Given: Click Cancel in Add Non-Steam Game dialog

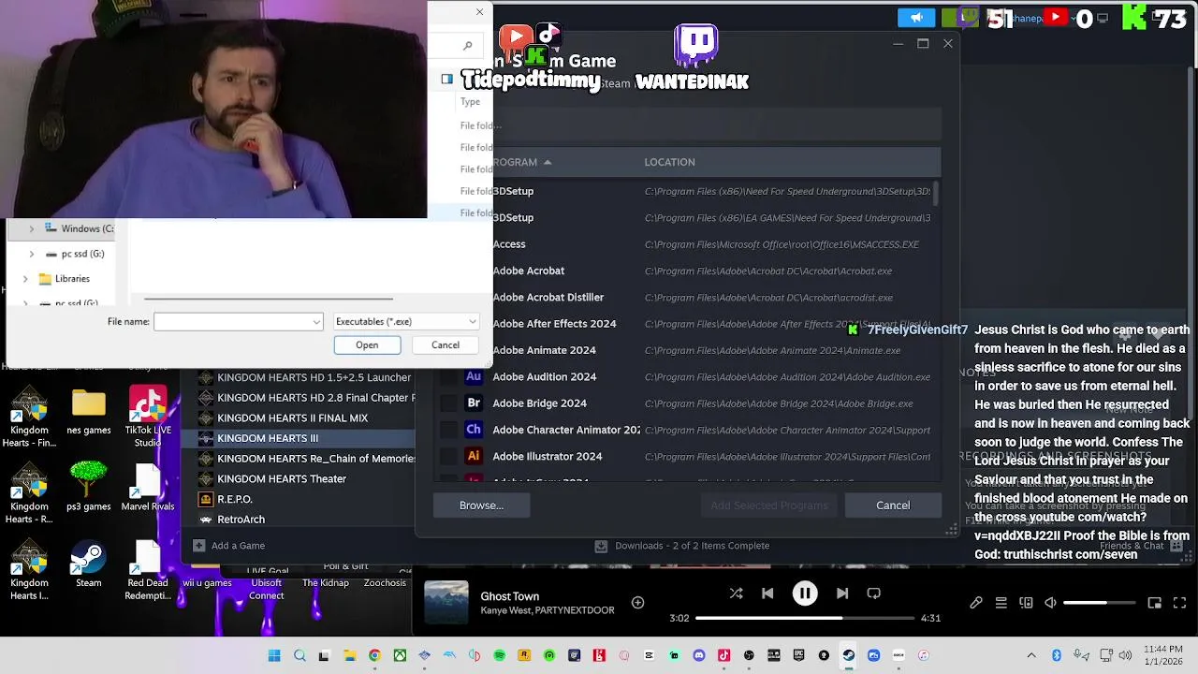Looking at the screenshot, I should tap(893, 505).
